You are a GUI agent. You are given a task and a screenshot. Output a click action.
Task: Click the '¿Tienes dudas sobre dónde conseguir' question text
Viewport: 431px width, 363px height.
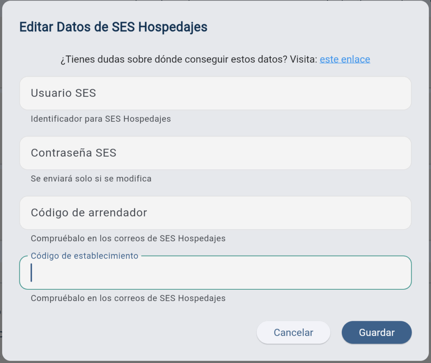[145, 59]
